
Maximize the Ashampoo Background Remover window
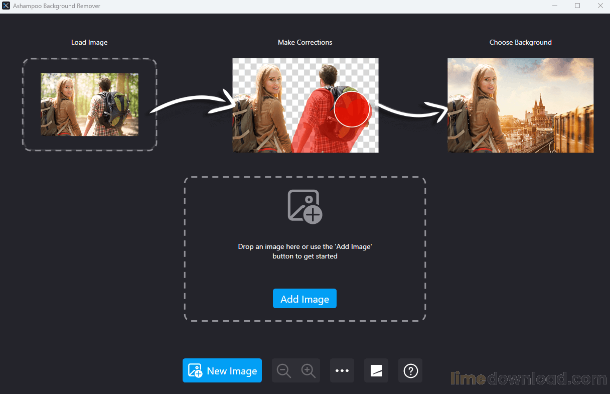pyautogui.click(x=577, y=6)
